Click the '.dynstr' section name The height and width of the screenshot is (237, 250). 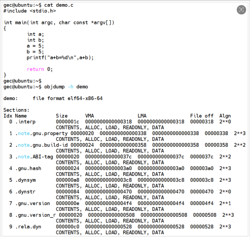(x=25, y=192)
